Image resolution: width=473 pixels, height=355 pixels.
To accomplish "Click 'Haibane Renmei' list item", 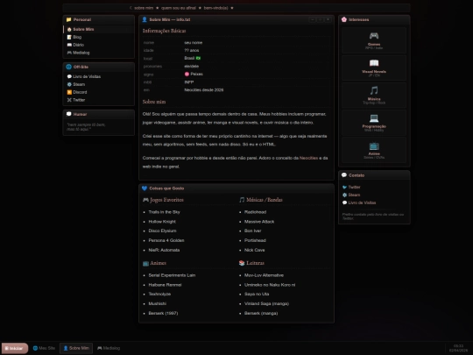I will coord(165,285).
